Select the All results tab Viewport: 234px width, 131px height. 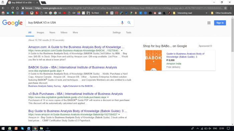tap(30, 32)
